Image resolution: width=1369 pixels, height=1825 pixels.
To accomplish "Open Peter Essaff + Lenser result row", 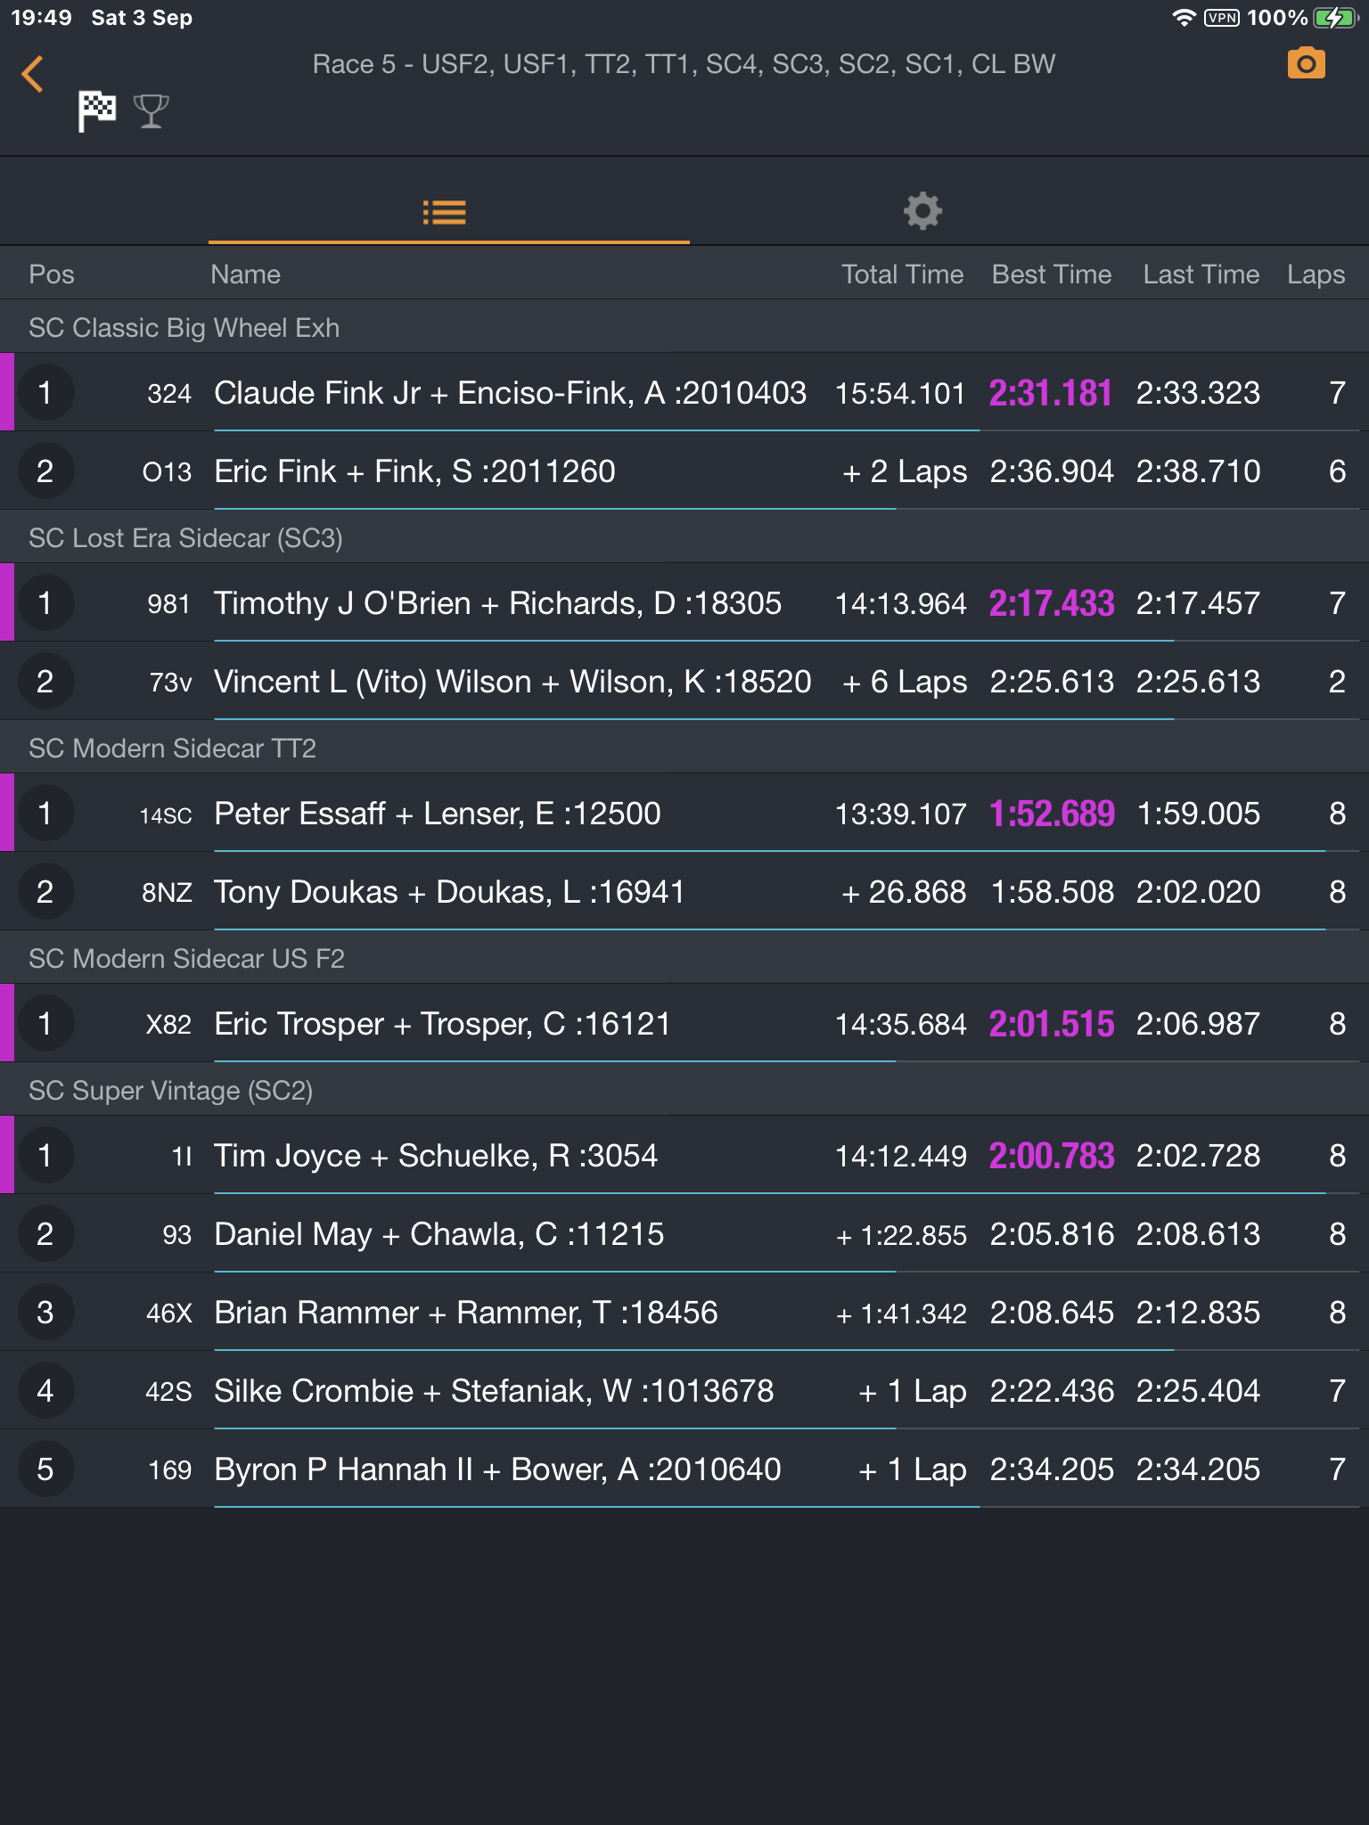I will click(x=684, y=814).
